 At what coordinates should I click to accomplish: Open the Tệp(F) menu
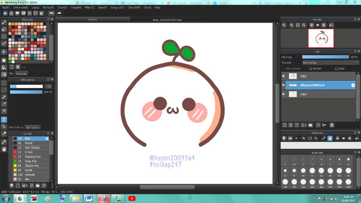(x=6, y=7)
